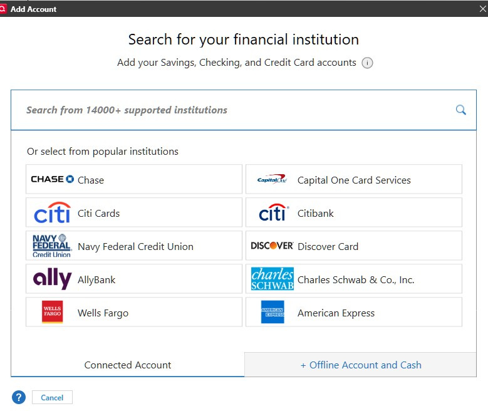Click the Capital One logo
Viewport: 488px width, 411px height.
tap(272, 180)
